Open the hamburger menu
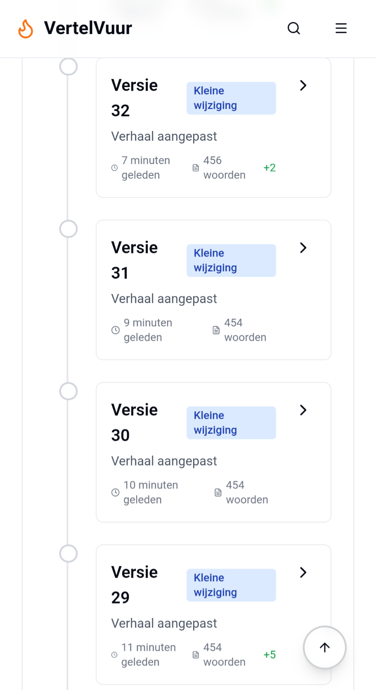Image resolution: width=376 pixels, height=690 pixels. coord(341,28)
